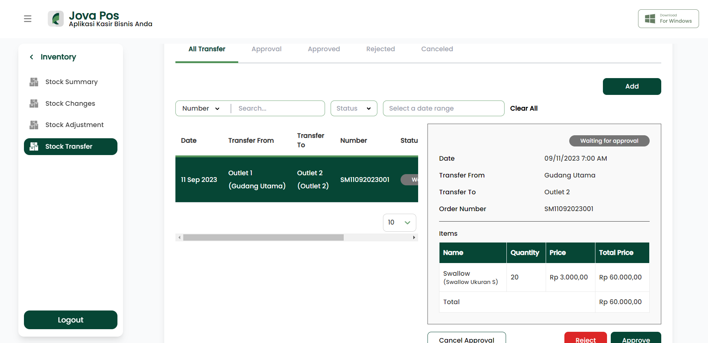Screen dimensions: 708x343
Task: Open Stock Summary in sidebar
Action: 71,82
